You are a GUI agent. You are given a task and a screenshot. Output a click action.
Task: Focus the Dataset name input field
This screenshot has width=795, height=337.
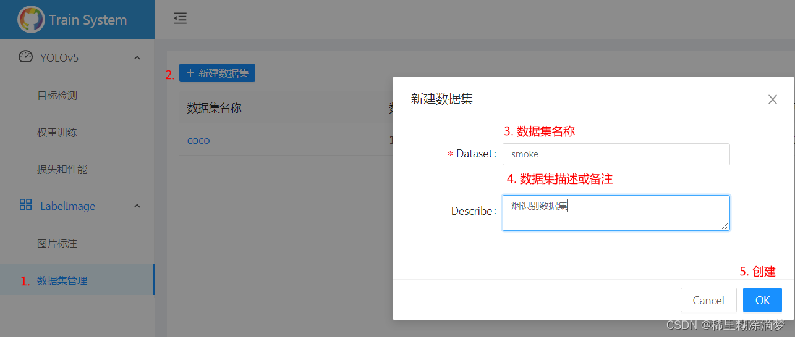(616, 154)
